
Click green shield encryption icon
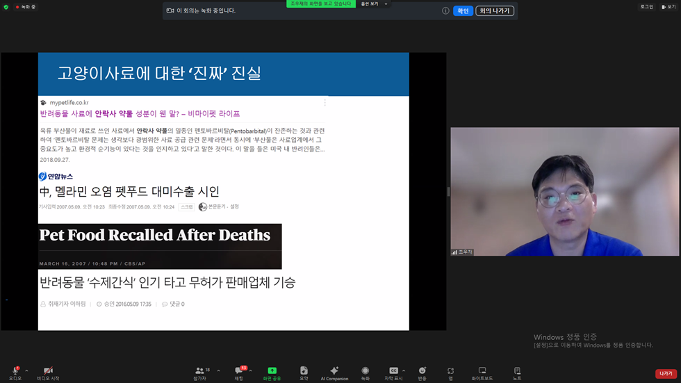6,7
